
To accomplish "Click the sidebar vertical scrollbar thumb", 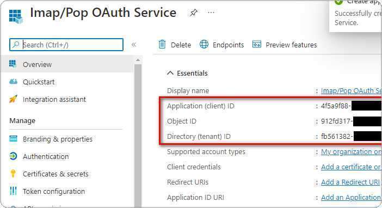I will [138, 136].
